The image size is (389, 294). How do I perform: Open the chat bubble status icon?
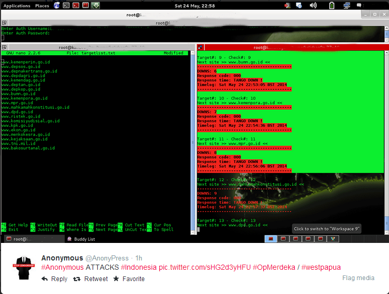point(359,5)
